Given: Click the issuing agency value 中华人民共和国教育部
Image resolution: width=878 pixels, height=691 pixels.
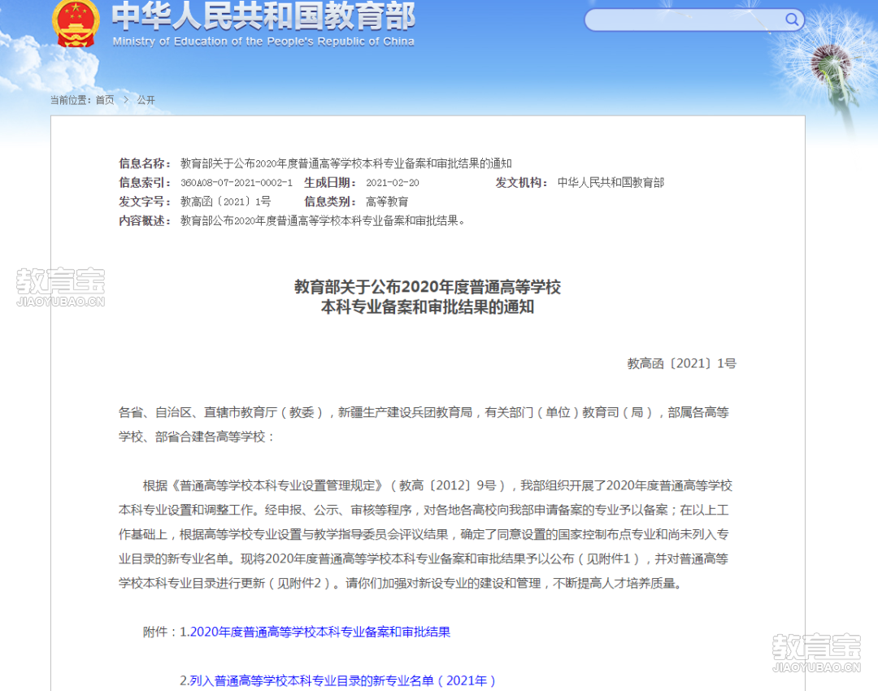Looking at the screenshot, I should coord(611,183).
